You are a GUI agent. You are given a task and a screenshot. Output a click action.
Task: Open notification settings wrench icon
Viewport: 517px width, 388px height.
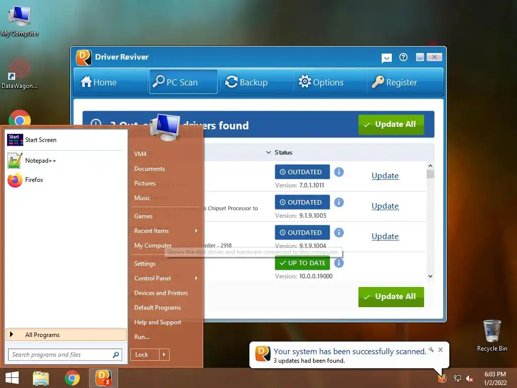tap(431, 350)
